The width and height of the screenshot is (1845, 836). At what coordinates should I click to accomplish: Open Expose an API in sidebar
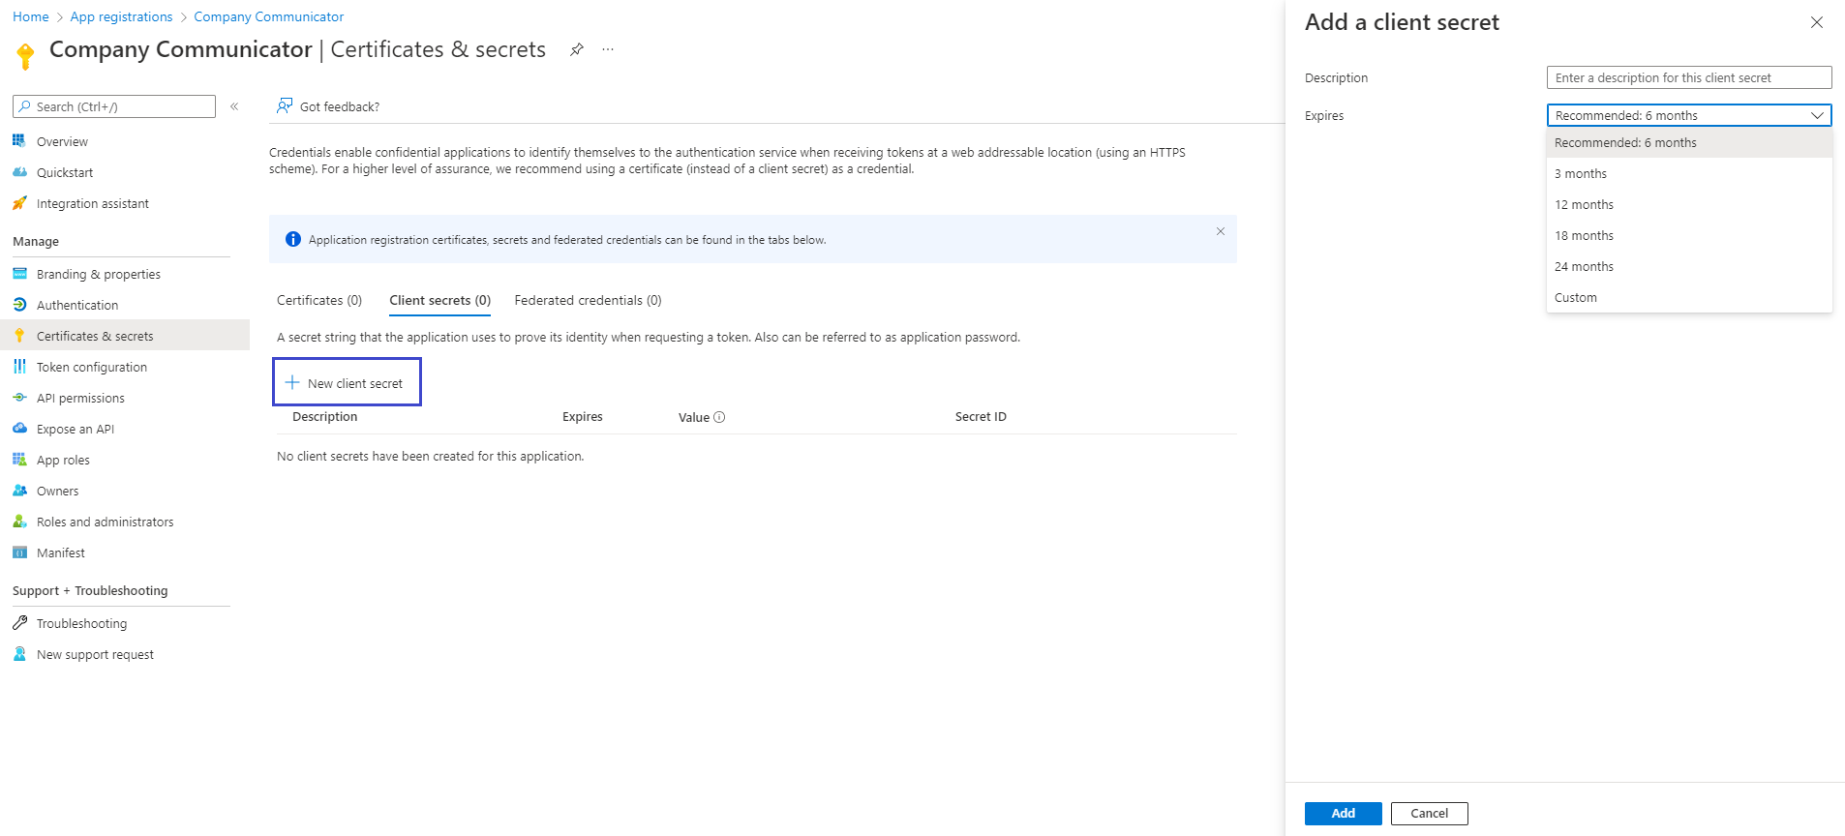[76, 429]
